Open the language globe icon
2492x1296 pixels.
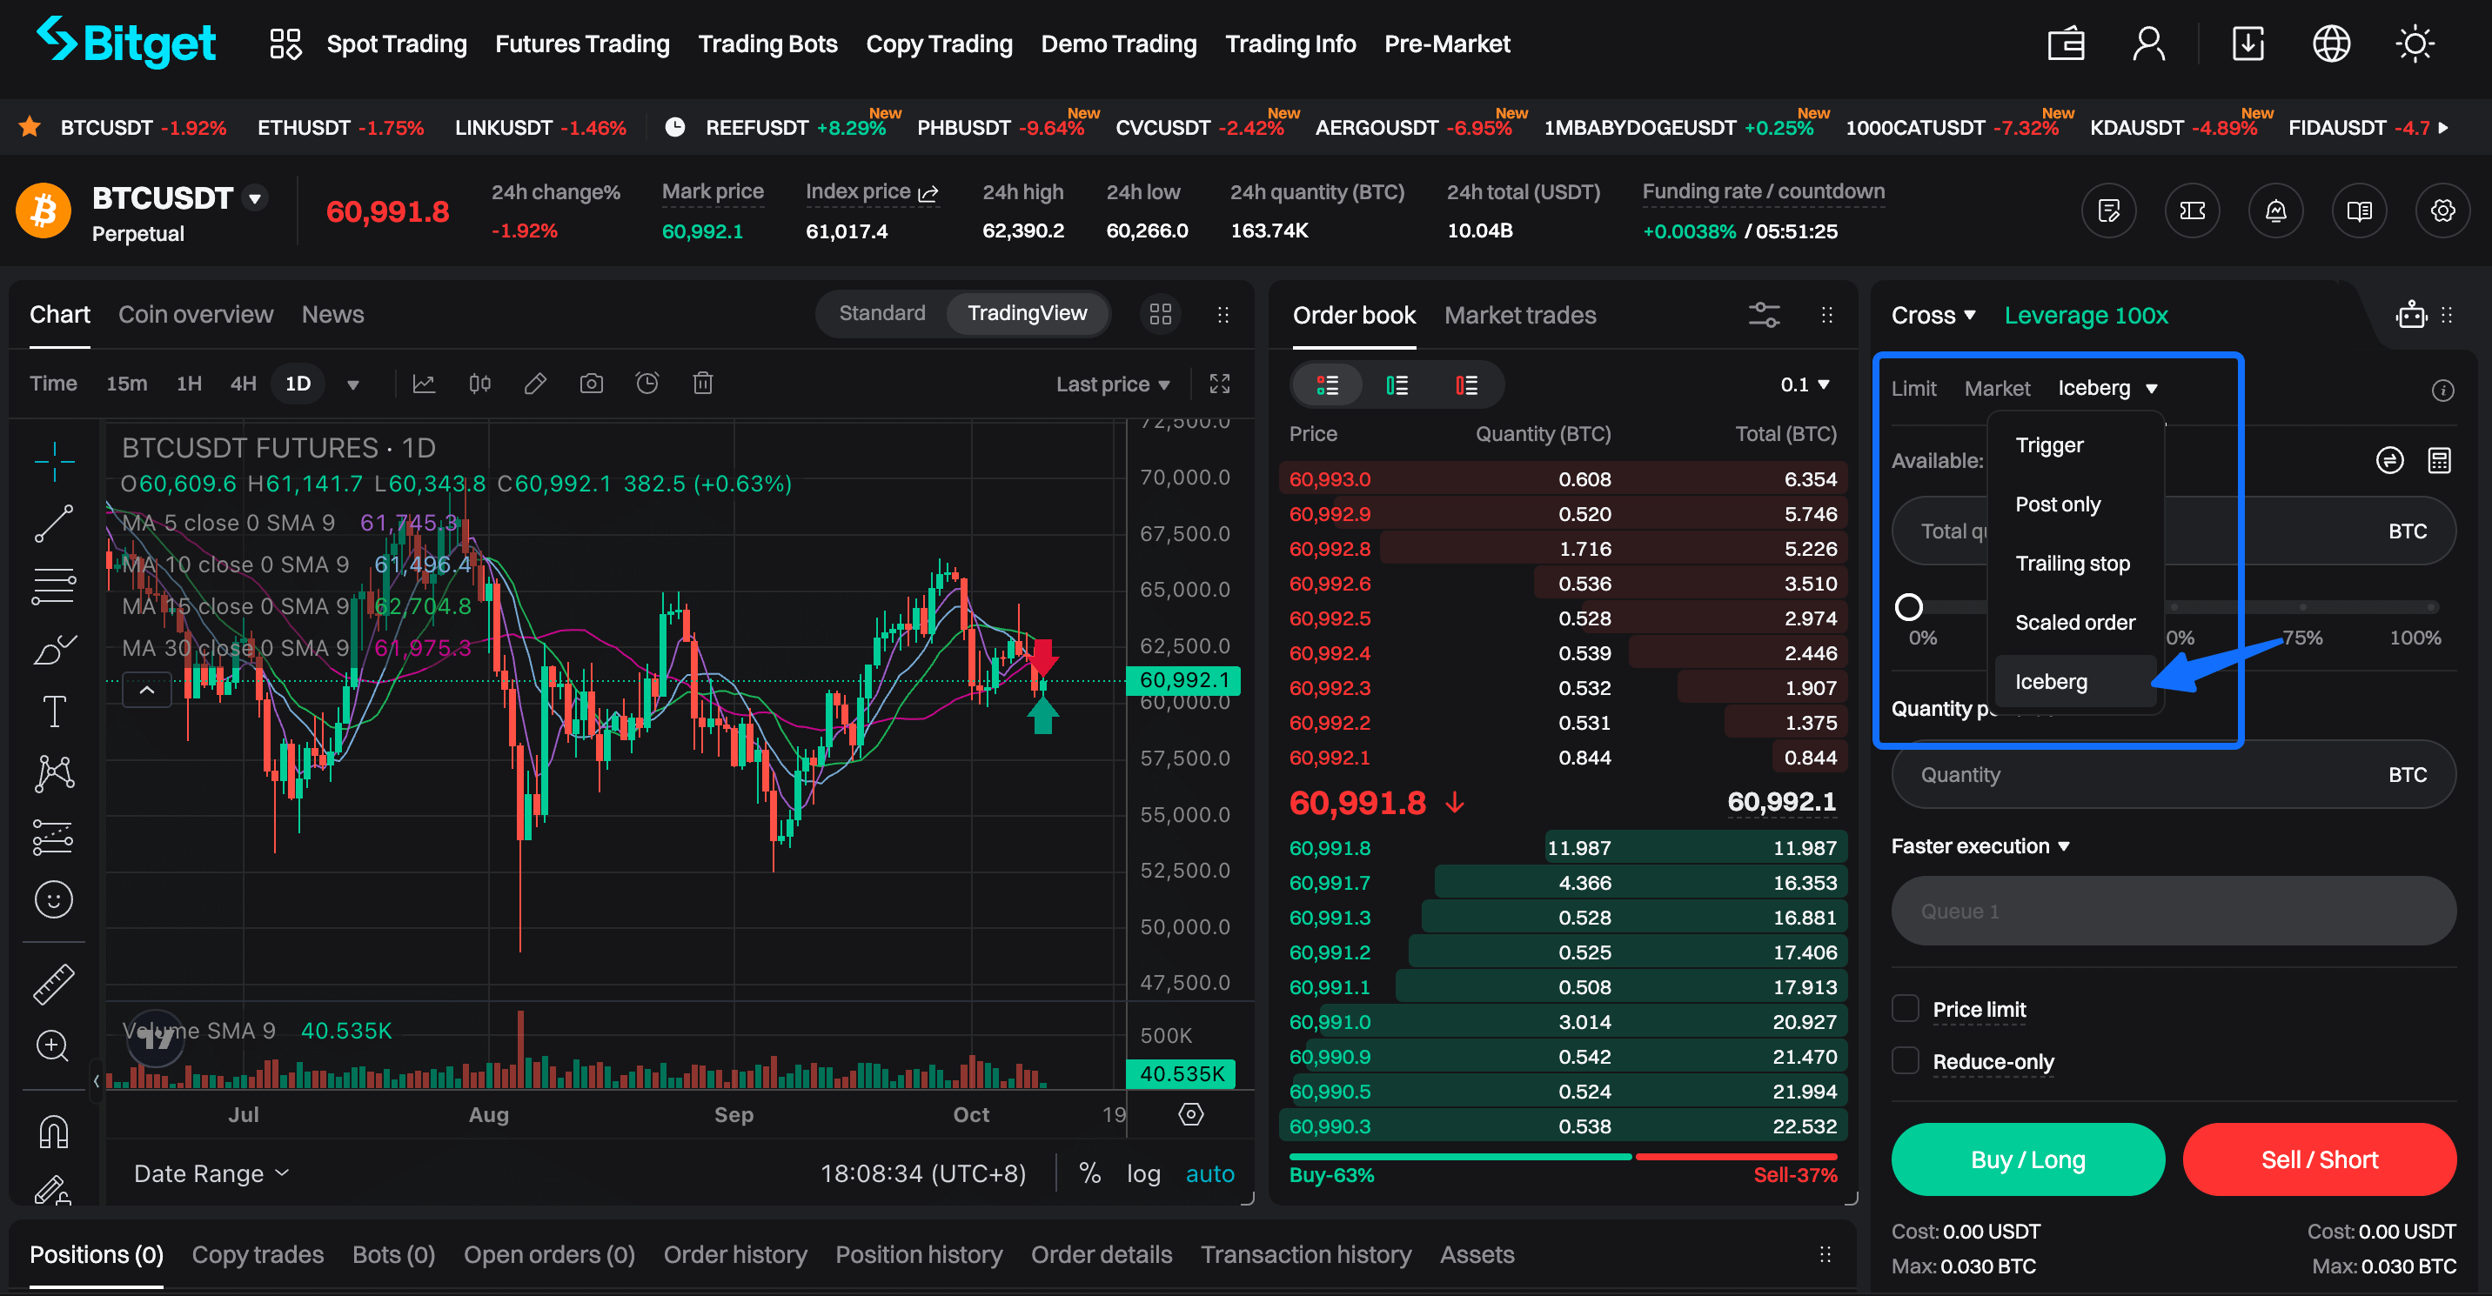pyautogui.click(x=2330, y=43)
